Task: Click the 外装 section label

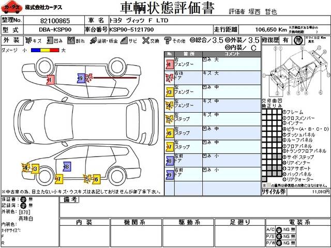Action: 12,40
